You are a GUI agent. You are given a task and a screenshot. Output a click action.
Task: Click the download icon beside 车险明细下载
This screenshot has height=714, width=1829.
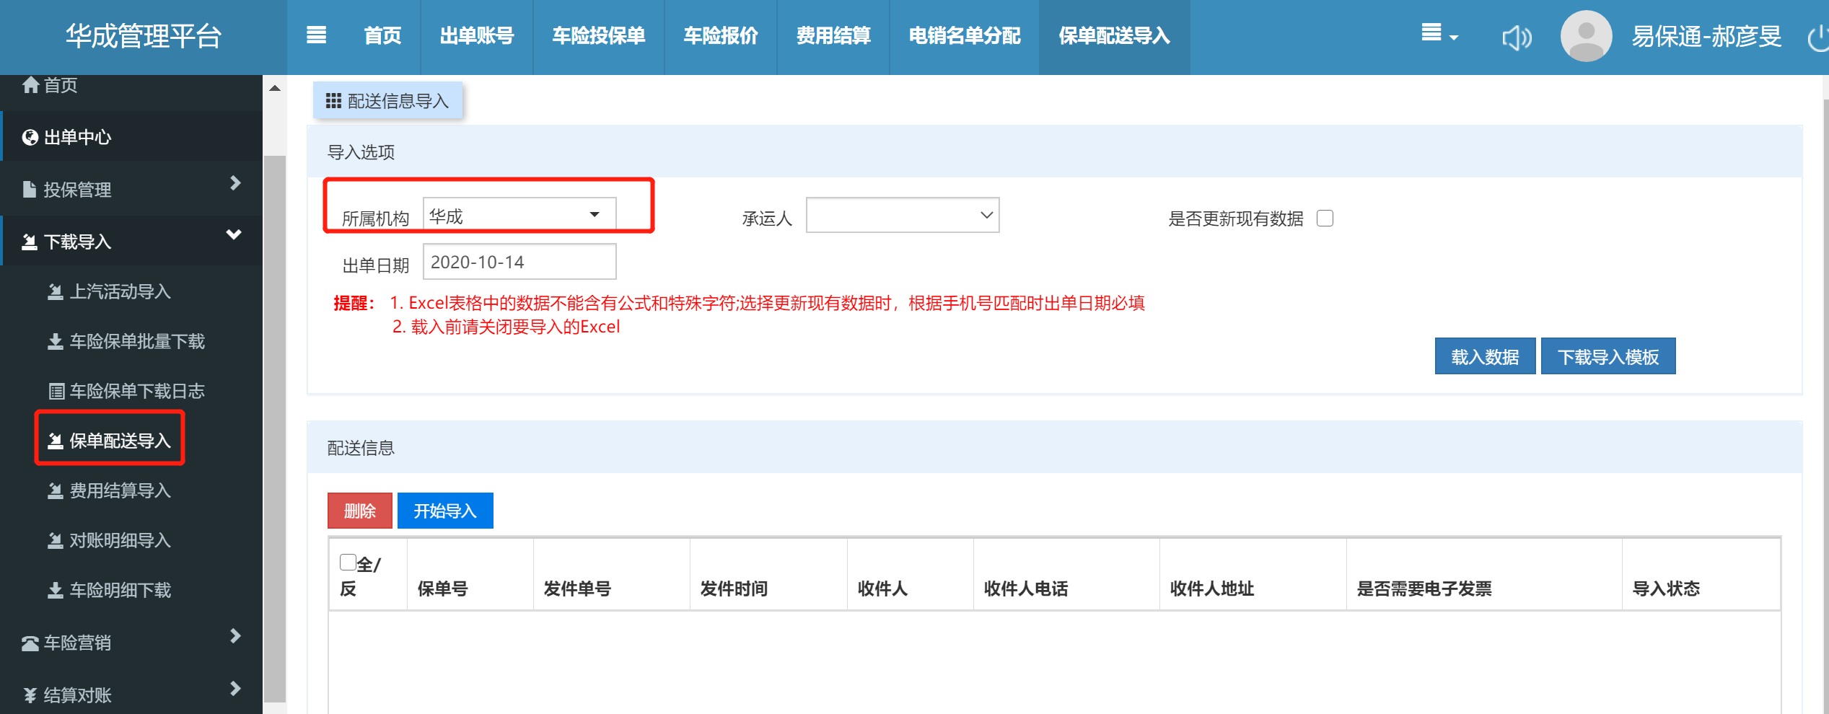56,591
